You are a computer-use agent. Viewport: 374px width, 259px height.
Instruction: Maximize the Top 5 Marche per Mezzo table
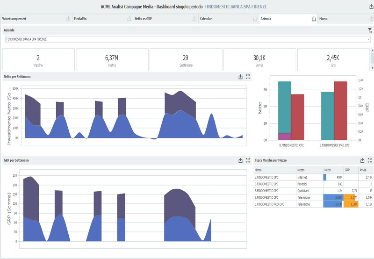tap(370, 160)
